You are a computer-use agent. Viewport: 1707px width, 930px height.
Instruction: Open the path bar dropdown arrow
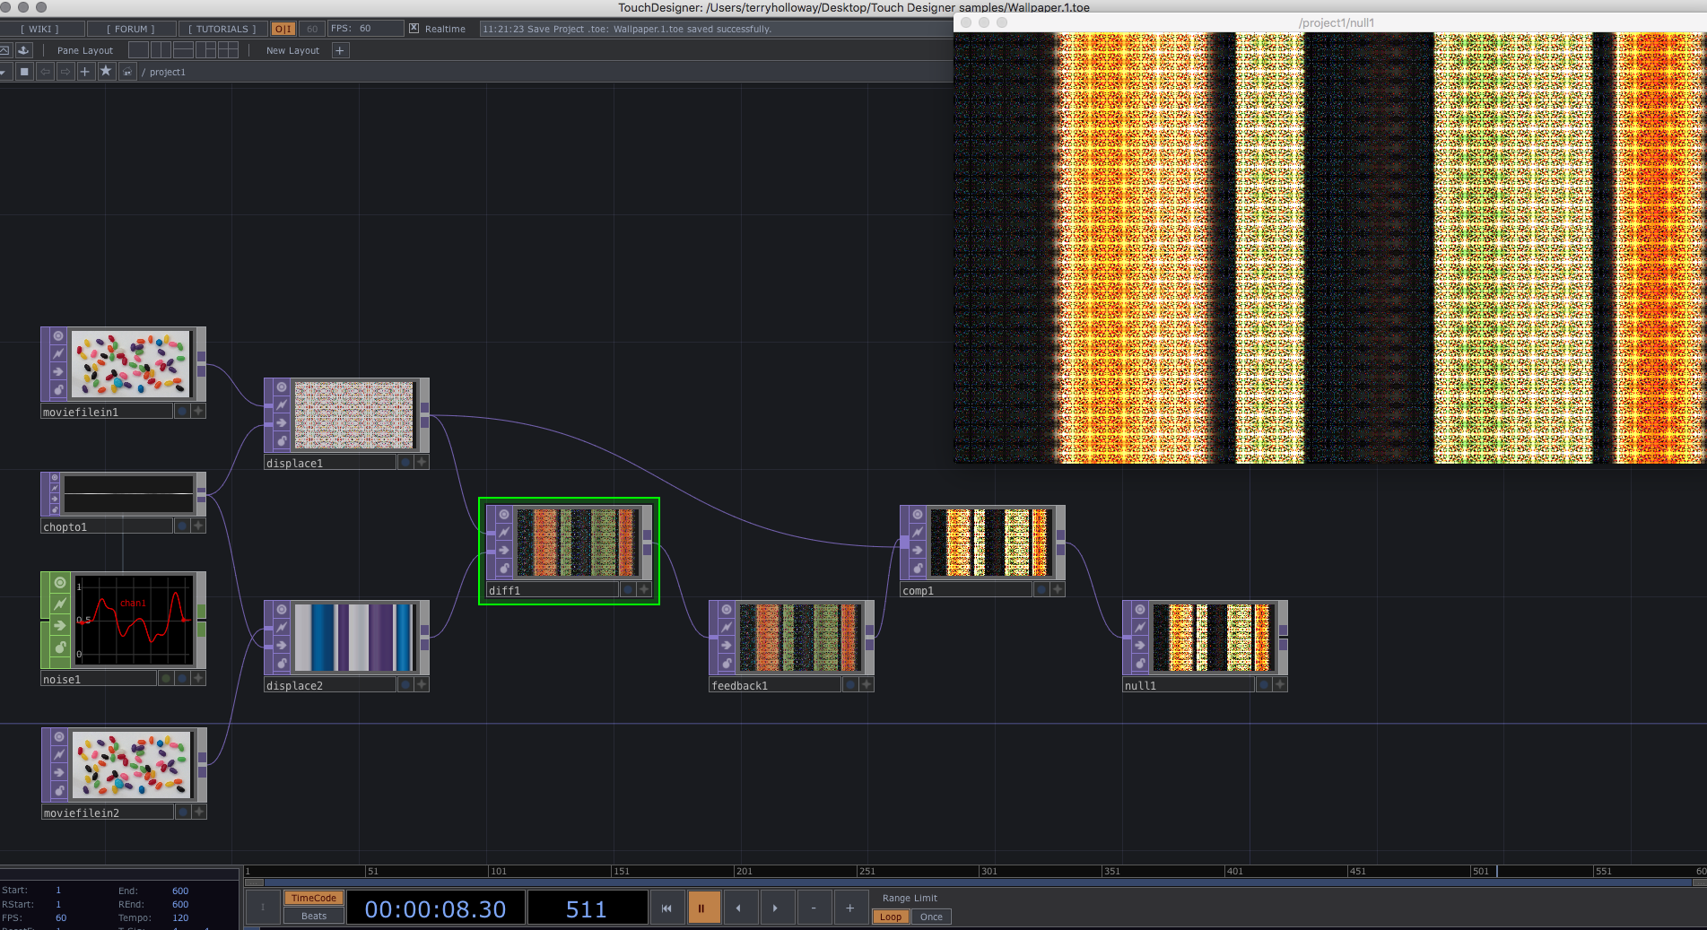[x=4, y=72]
